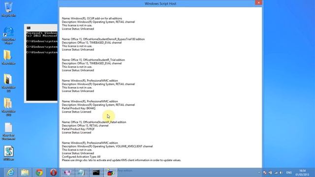Viewport: 315px width, 177px height.
Task: Open the network signal tray icon
Action: [276, 173]
